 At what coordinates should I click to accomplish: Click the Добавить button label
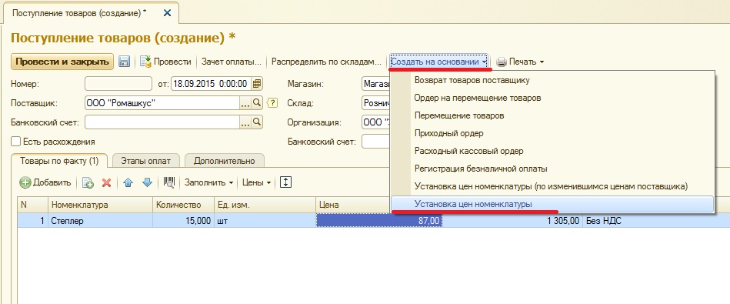(x=52, y=183)
